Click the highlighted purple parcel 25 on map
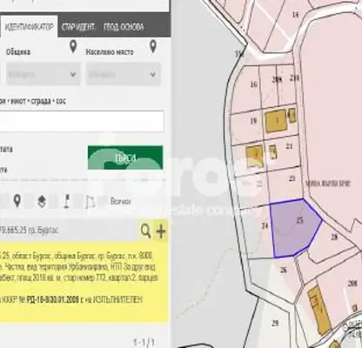Image resolution: width=362 pixels, height=348 pixels. (x=294, y=228)
